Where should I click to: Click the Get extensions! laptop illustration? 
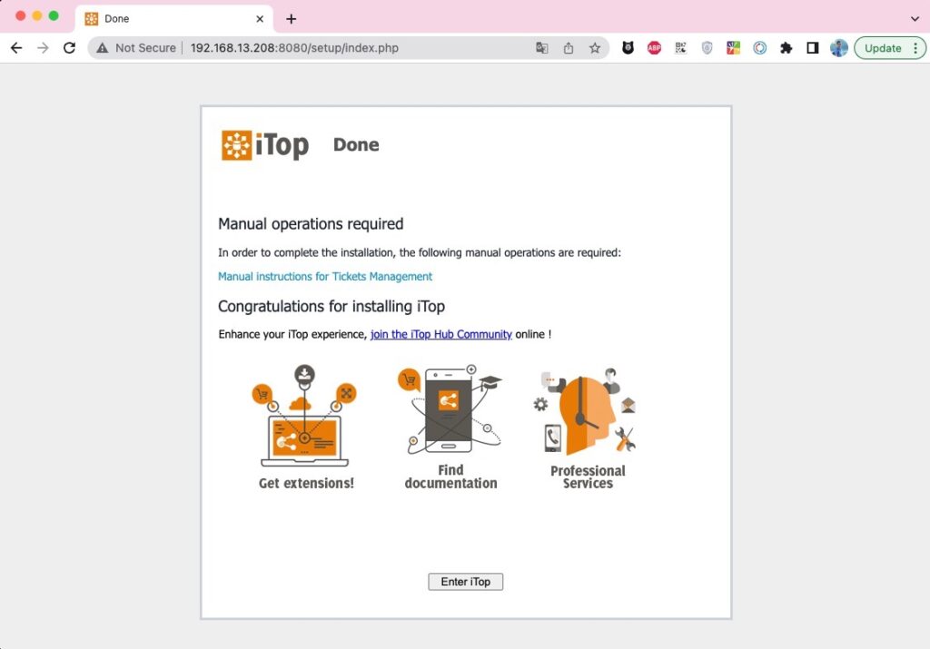[x=304, y=416]
